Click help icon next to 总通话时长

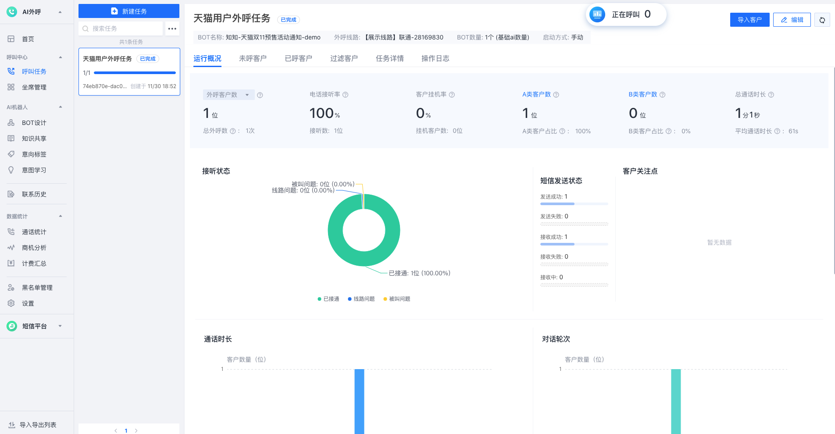[771, 95]
